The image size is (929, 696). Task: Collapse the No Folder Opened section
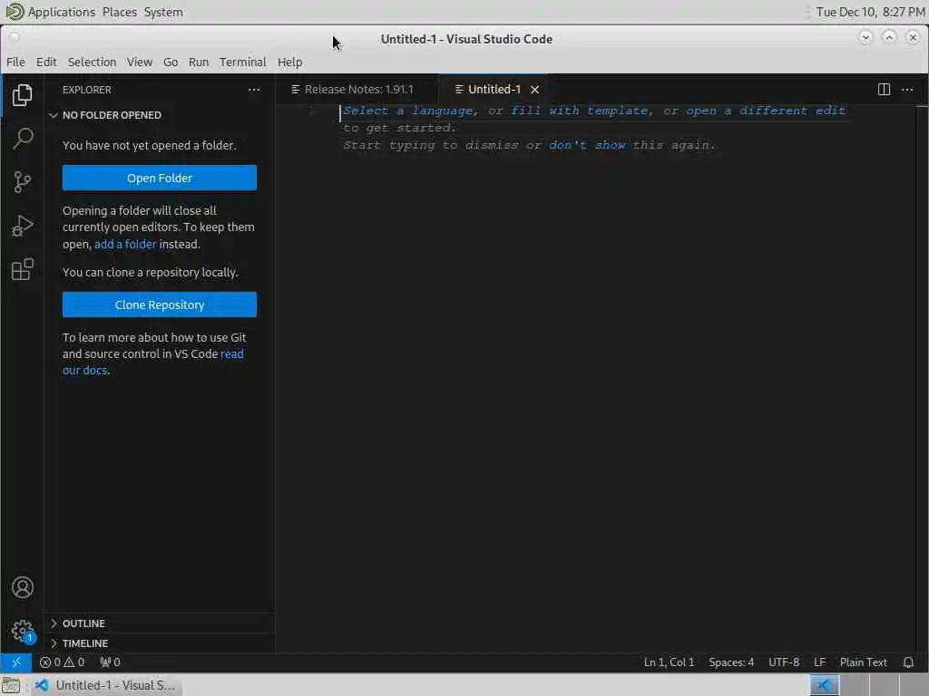(160, 115)
